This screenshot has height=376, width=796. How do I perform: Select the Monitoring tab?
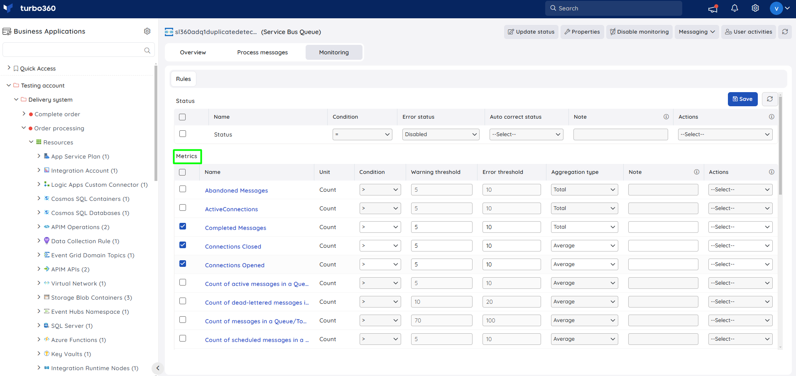pos(334,52)
